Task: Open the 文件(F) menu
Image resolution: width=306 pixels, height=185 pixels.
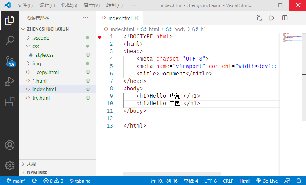Action: coord(25,5)
